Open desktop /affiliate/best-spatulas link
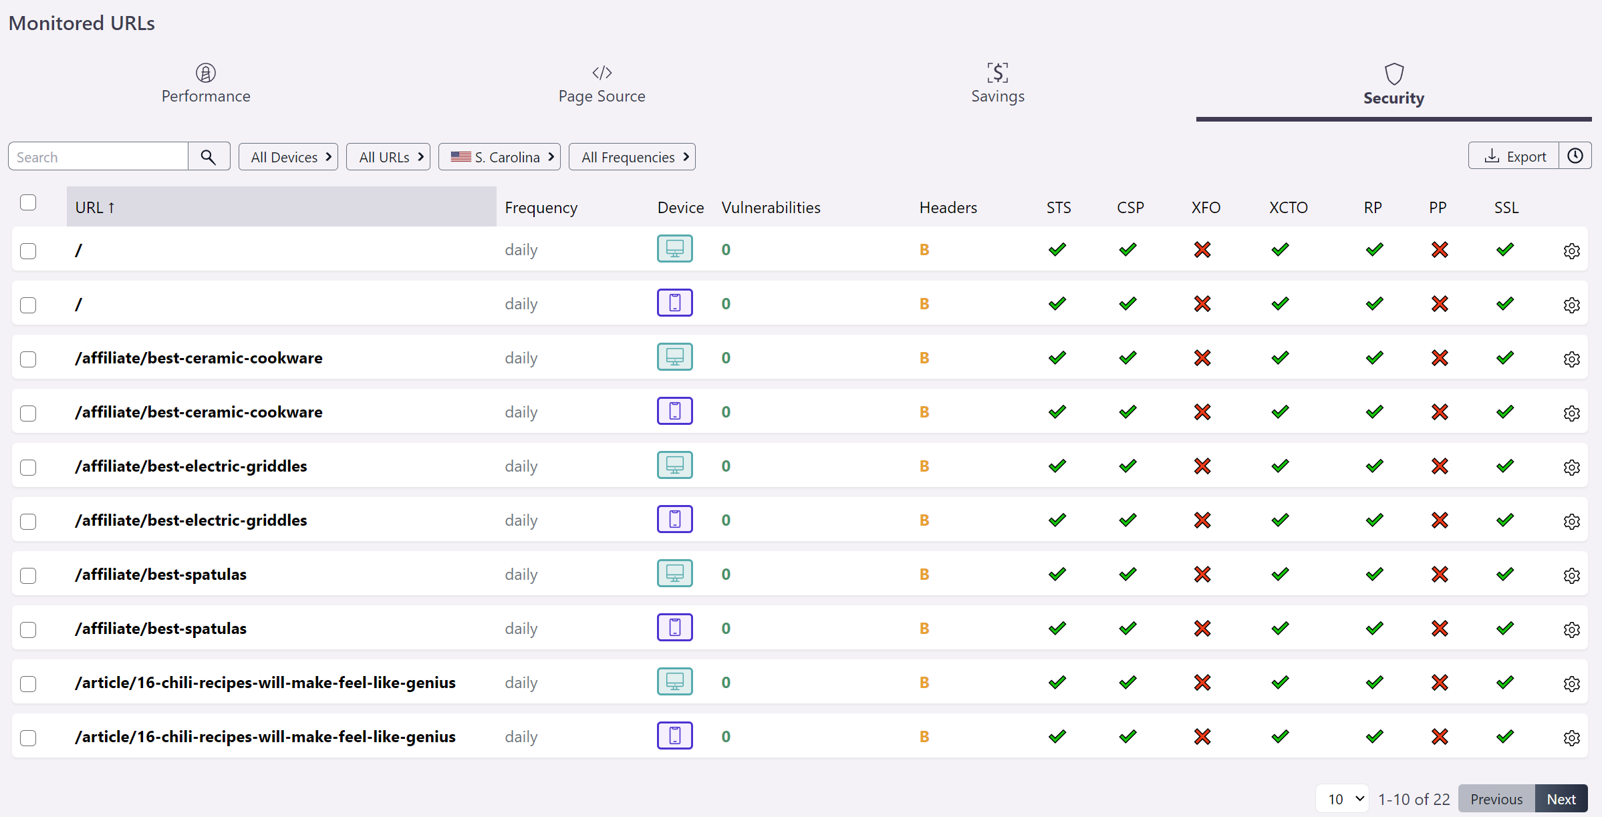The height and width of the screenshot is (817, 1602). pos(160,575)
